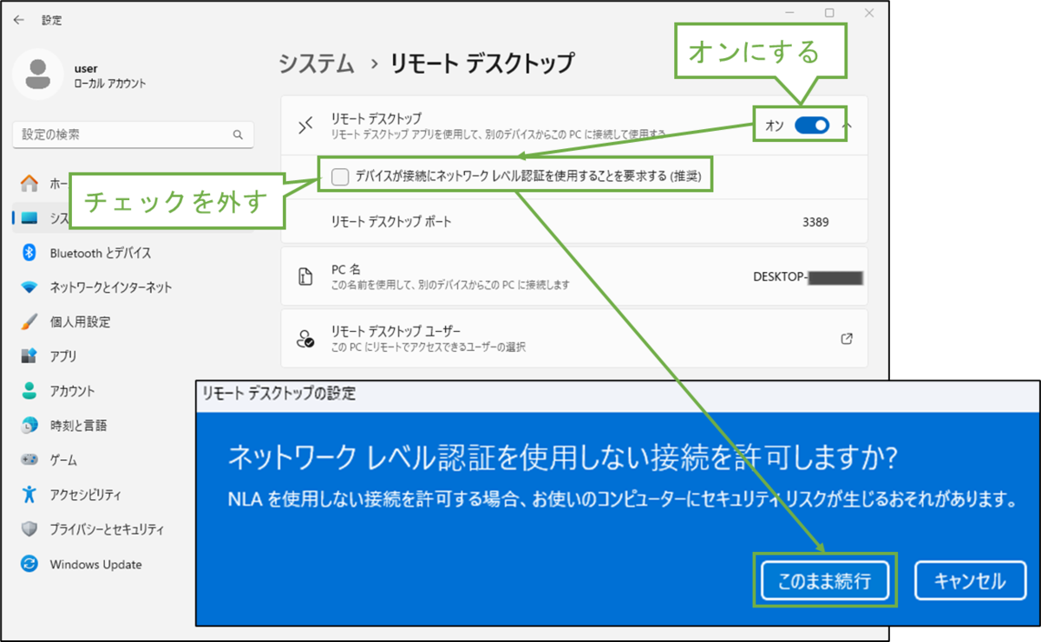Uncheck Network Level Authentication checkbox
The width and height of the screenshot is (1041, 642).
coord(341,177)
